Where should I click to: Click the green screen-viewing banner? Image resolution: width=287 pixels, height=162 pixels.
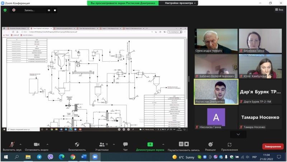point(123,3)
